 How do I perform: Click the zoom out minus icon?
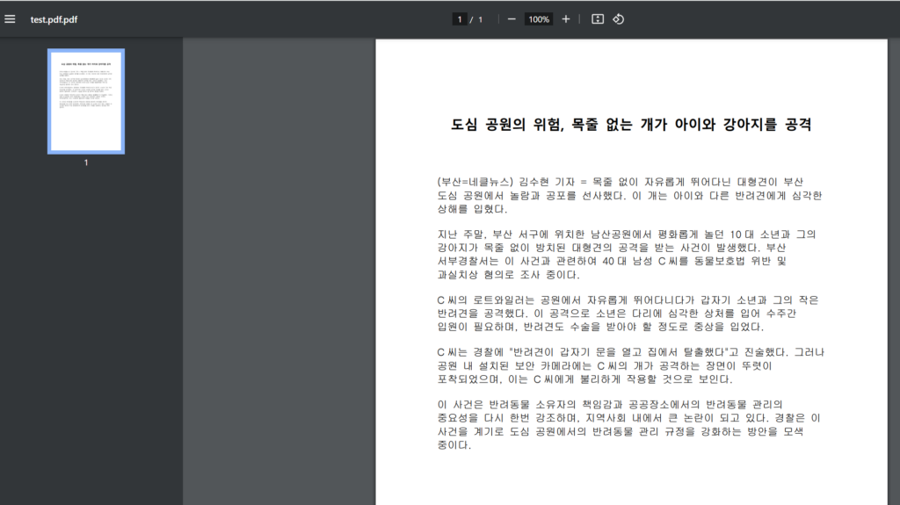pyautogui.click(x=512, y=19)
